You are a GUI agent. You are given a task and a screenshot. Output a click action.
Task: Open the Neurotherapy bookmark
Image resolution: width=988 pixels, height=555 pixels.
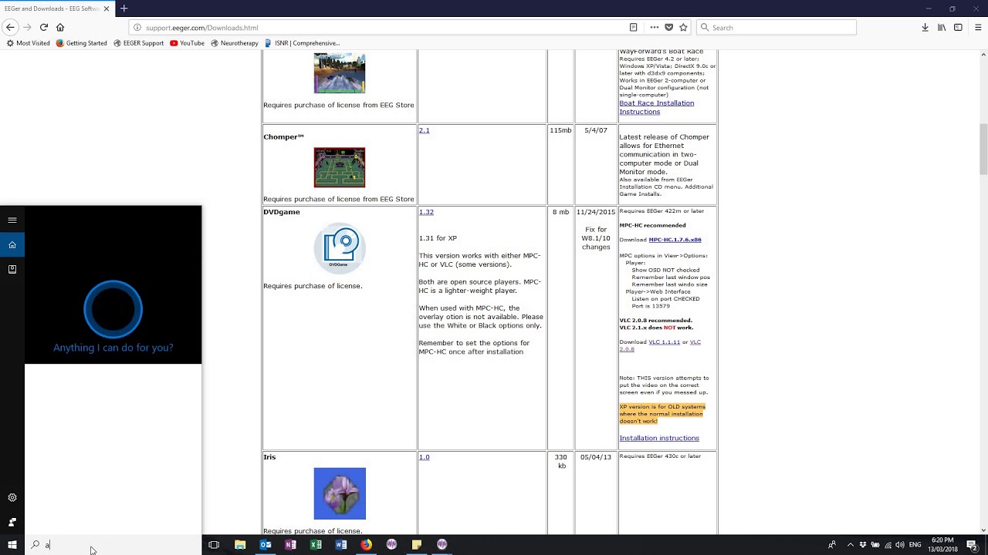click(235, 43)
